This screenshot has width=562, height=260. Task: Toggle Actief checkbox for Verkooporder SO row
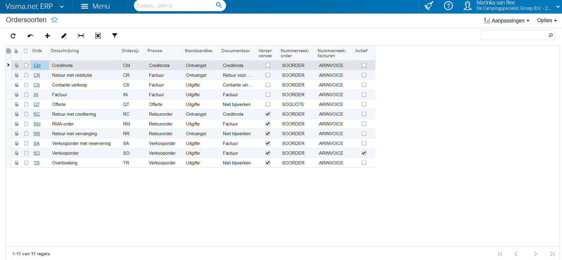(364, 153)
